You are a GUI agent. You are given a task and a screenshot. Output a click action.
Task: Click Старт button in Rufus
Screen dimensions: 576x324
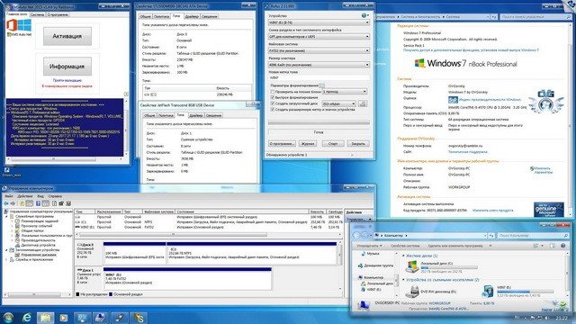click(333, 144)
